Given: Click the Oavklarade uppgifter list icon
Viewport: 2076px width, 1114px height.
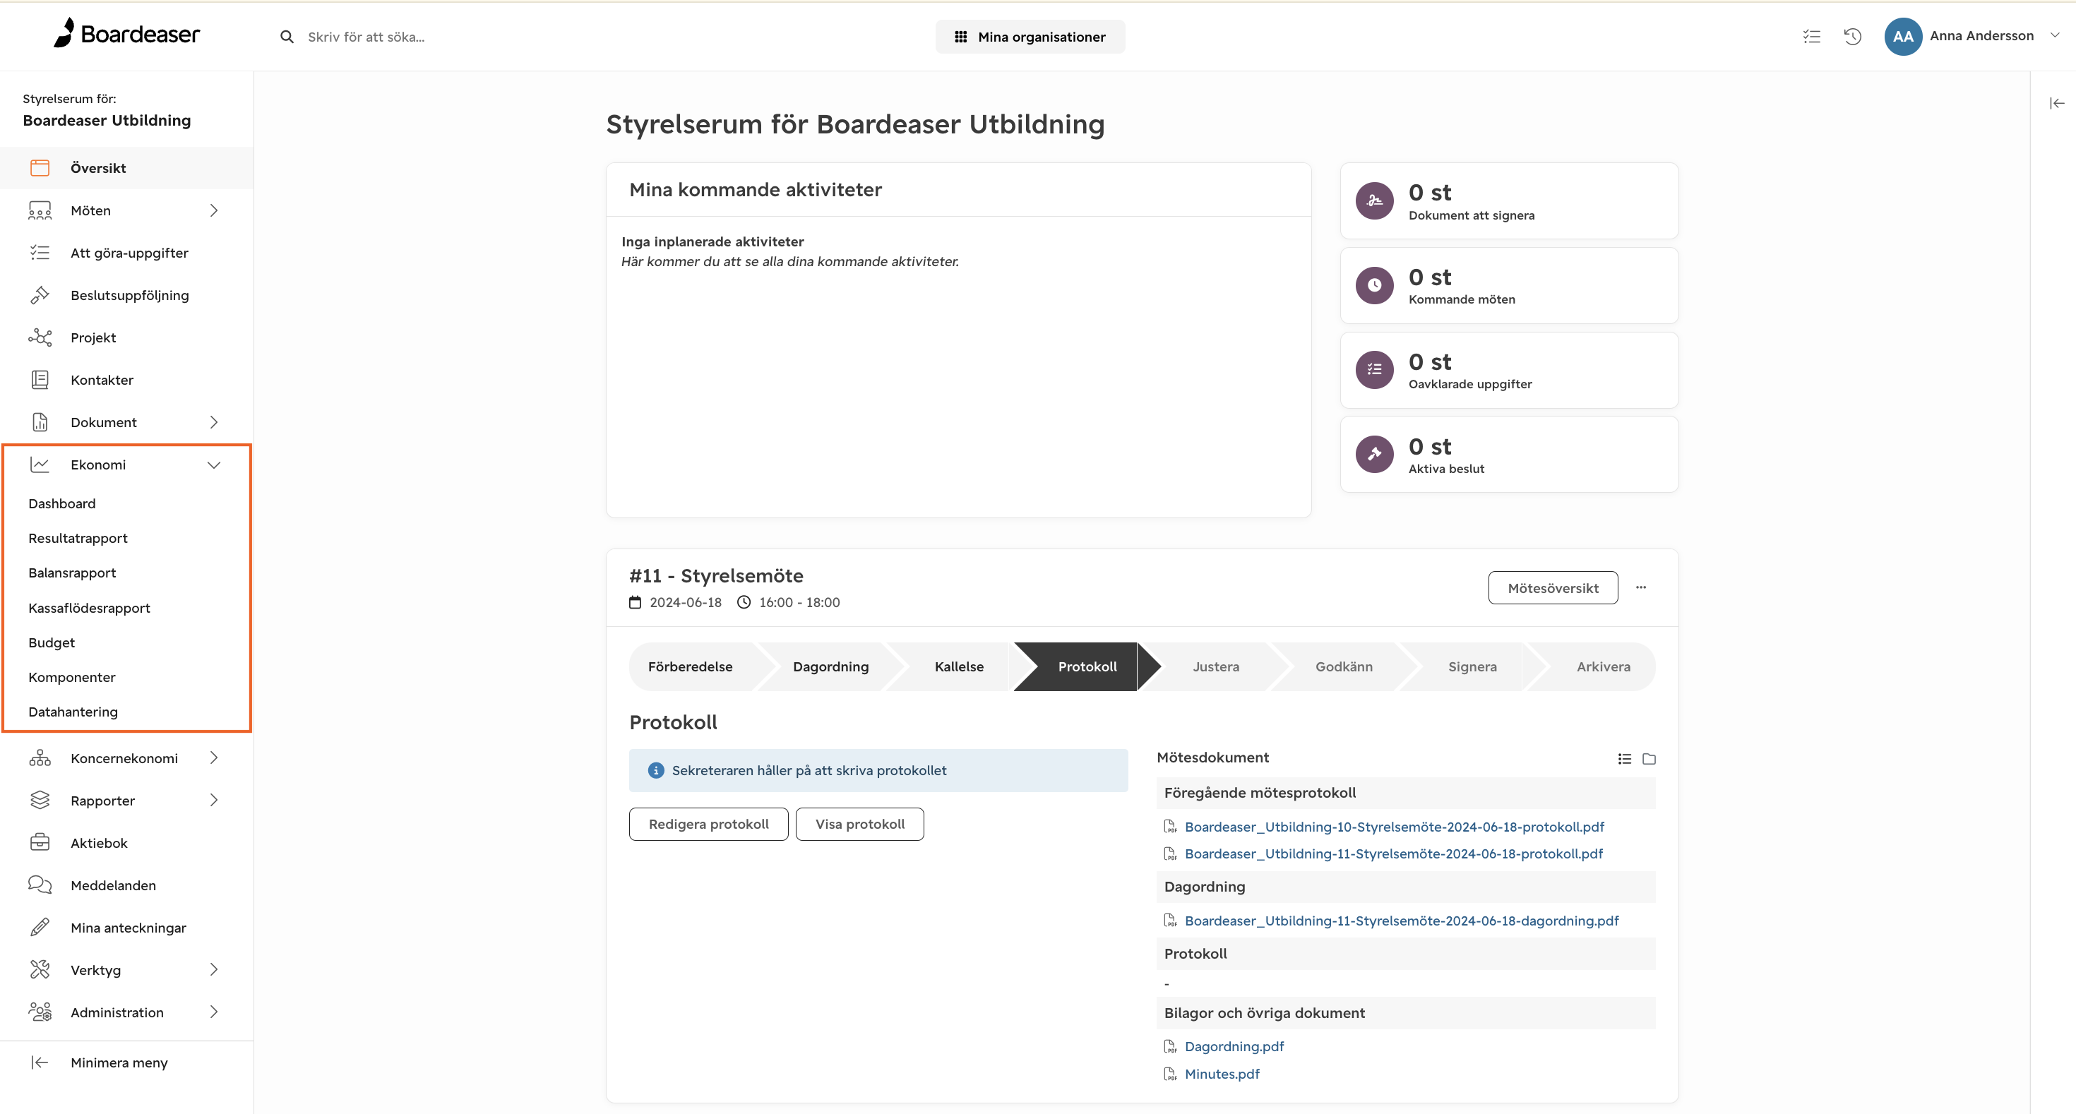Looking at the screenshot, I should click(1374, 370).
